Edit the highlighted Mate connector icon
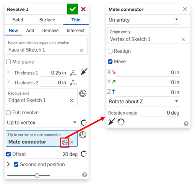Screen dimensions: 195x186 click(65, 142)
